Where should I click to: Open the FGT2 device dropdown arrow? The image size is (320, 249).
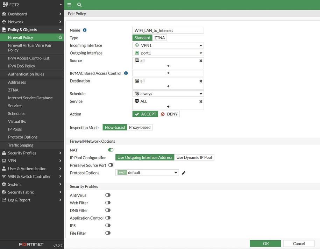(61, 5)
